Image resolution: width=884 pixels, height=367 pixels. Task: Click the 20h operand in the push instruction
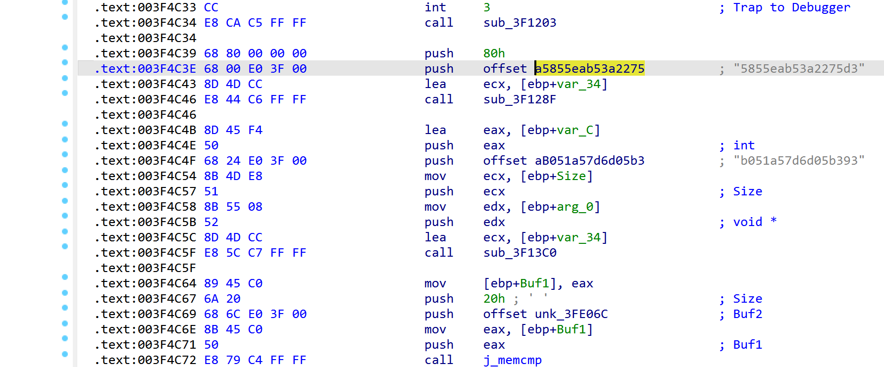494,299
